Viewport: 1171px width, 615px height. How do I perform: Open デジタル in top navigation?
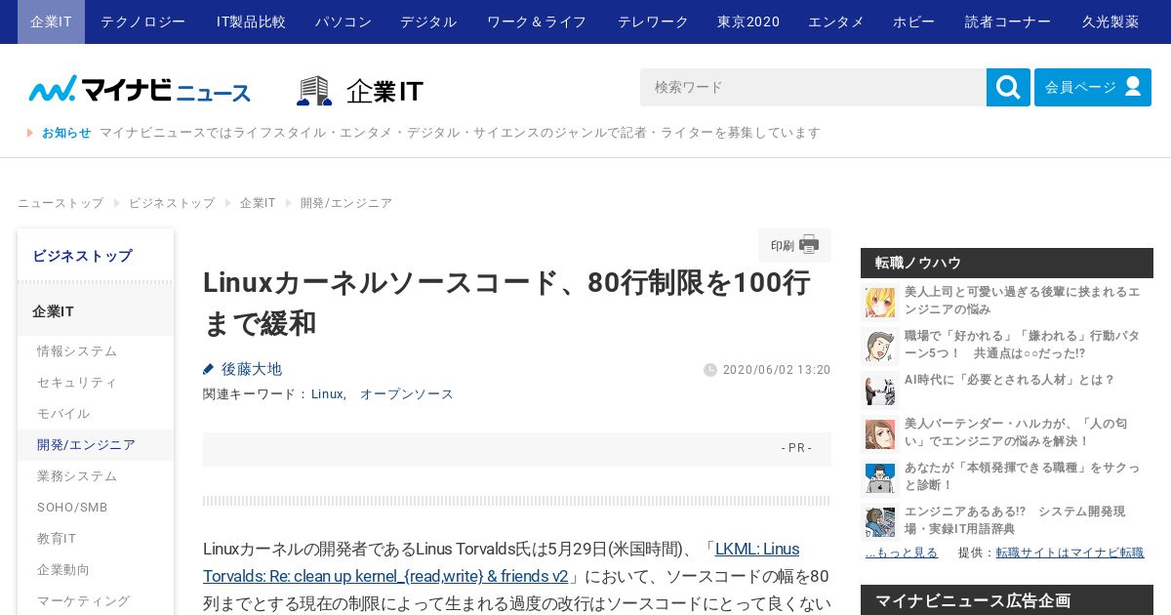coord(428,21)
